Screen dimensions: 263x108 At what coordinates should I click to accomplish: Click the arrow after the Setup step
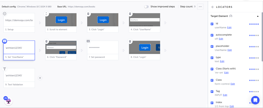40,23
